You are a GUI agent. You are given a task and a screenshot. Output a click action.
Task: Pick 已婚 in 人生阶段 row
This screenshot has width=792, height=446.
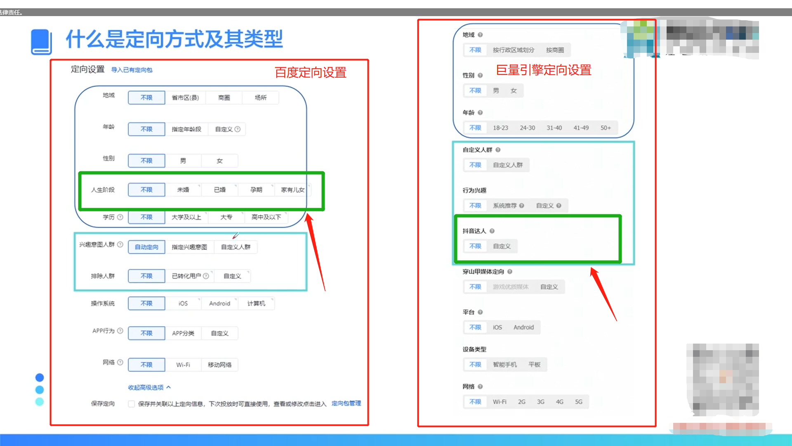click(220, 190)
